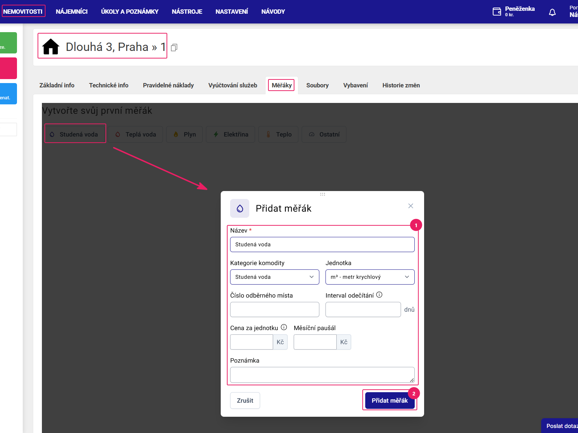Open the Jednotka unit dropdown
The width and height of the screenshot is (578, 433).
pos(370,277)
